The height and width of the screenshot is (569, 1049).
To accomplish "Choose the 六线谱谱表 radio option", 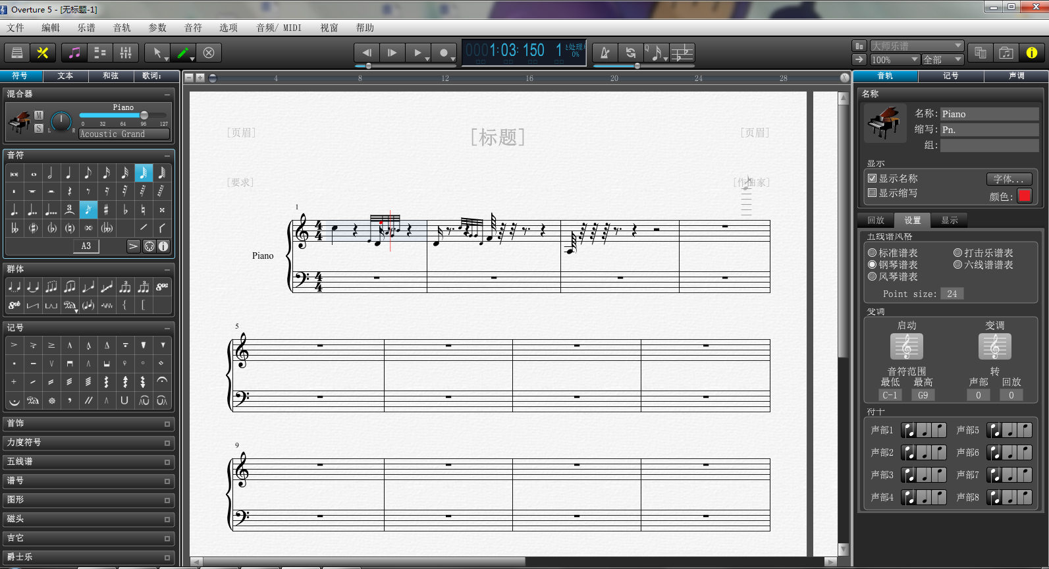I will point(957,265).
